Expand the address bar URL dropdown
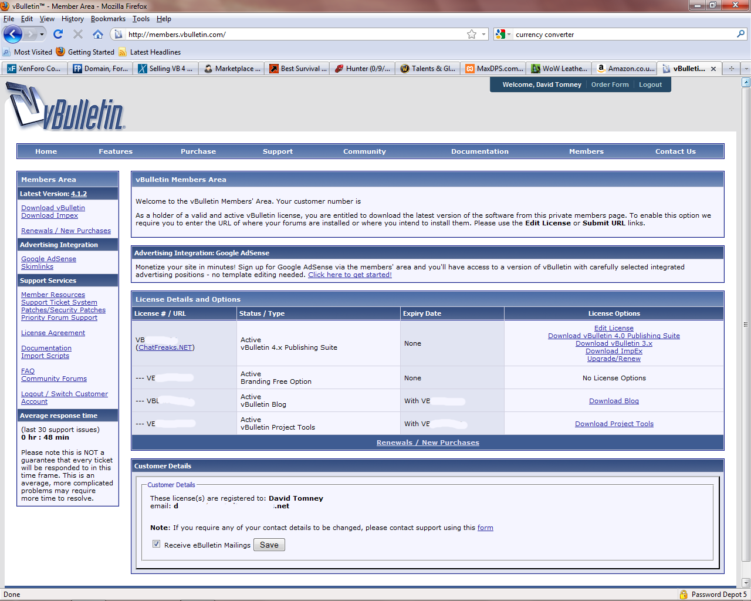Image resolution: width=751 pixels, height=601 pixels. click(484, 34)
